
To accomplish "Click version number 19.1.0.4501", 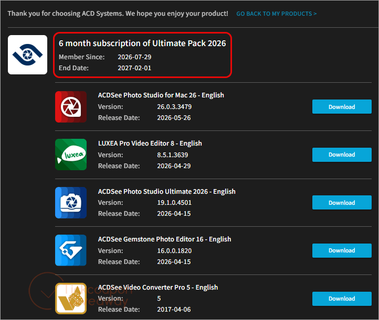I will coord(174,203).
